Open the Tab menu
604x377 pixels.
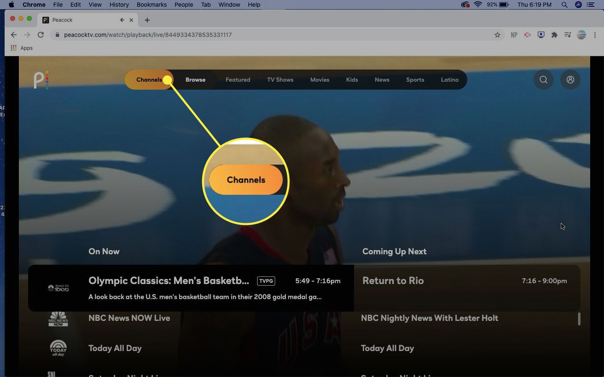click(206, 5)
